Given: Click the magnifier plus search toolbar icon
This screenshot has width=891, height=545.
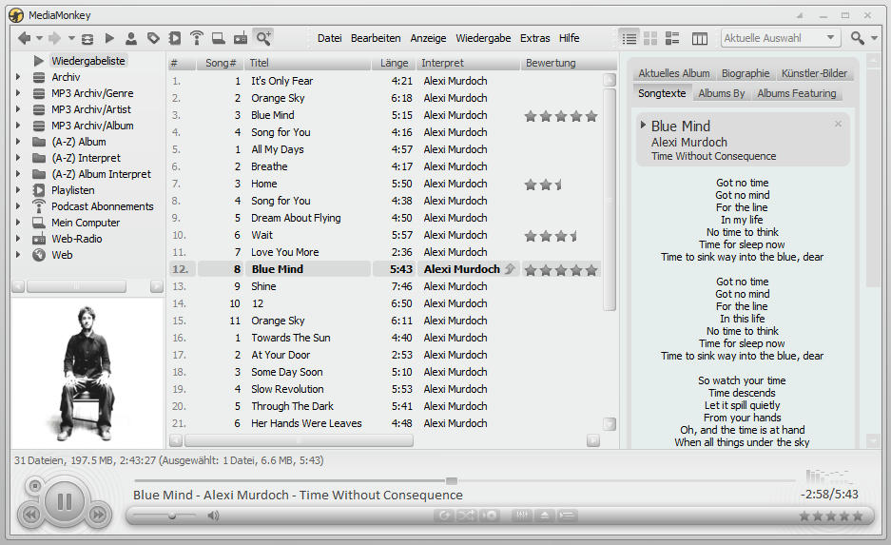Looking at the screenshot, I should 263,38.
